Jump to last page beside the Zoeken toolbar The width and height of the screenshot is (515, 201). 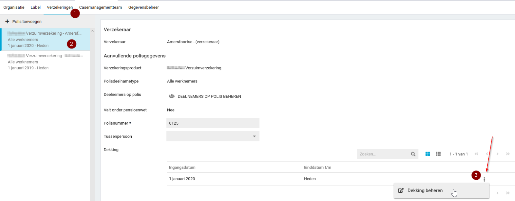pos(508,154)
